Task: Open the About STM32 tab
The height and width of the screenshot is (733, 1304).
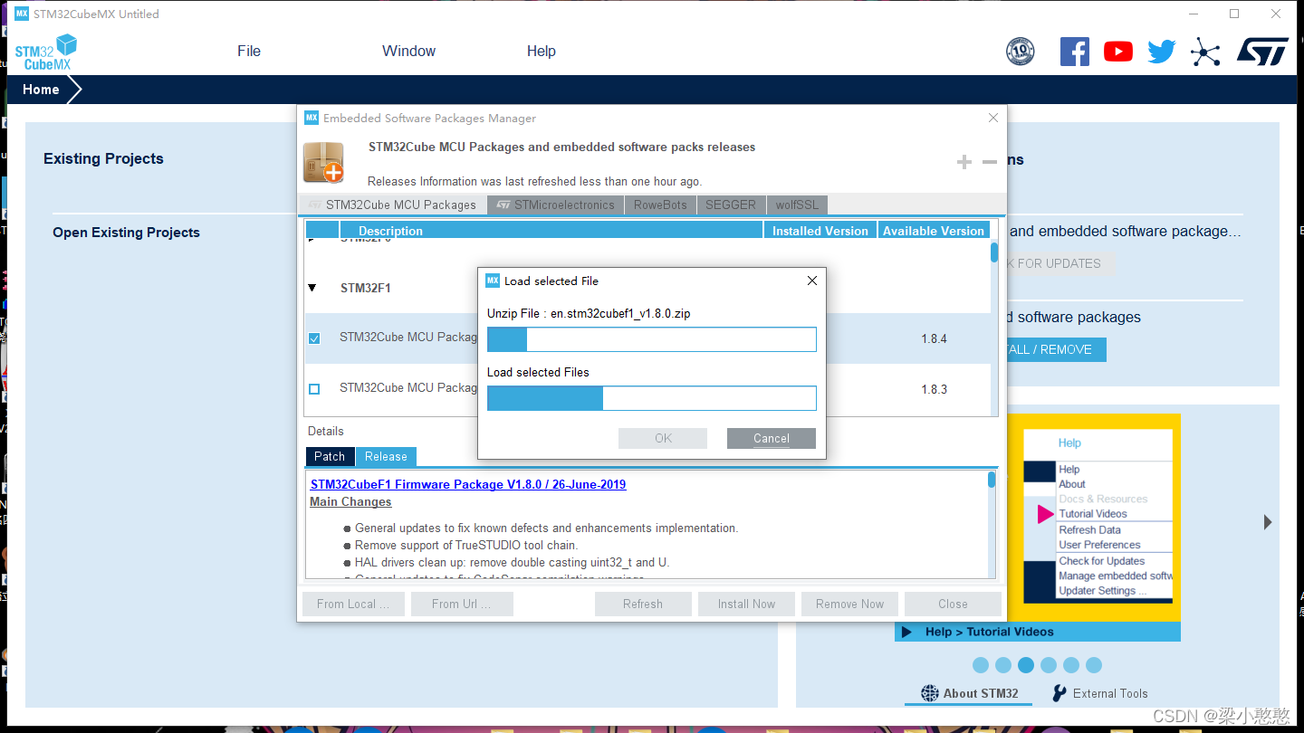Action: point(970,693)
